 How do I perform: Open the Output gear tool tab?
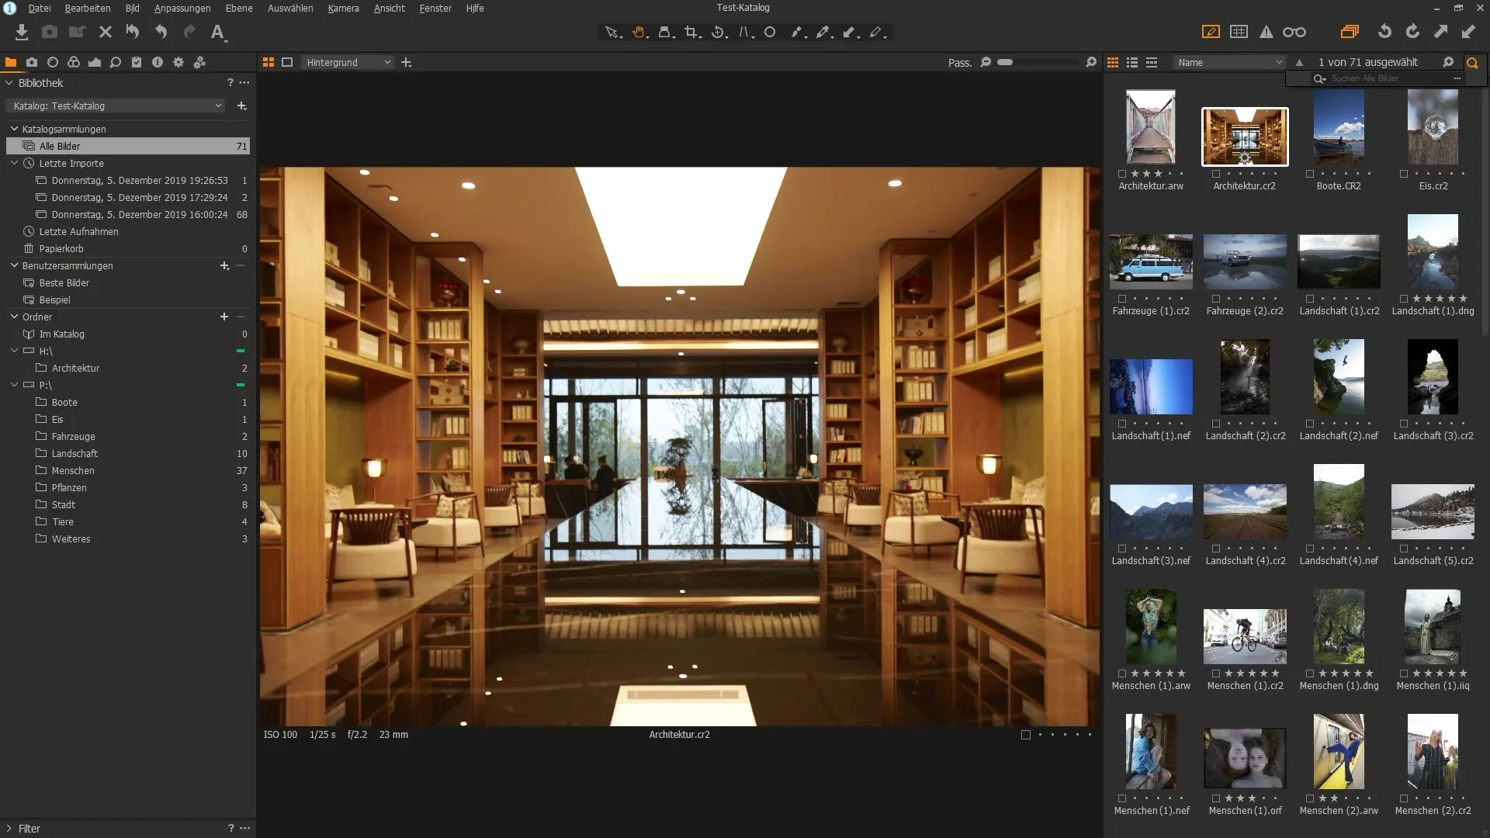click(178, 62)
